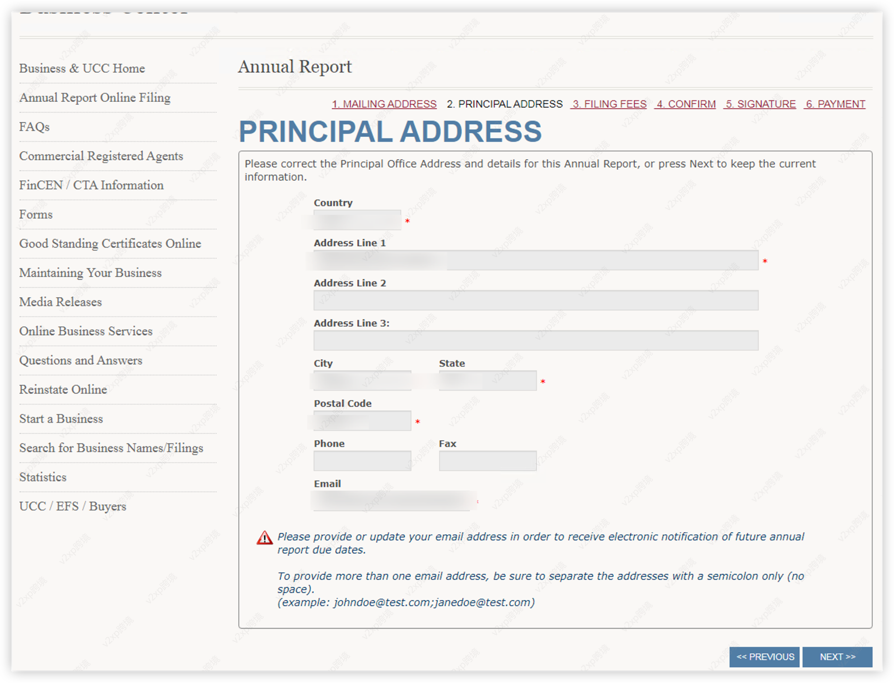
Task: Click the PRINCIPAL ADDRESS title
Action: (390, 132)
